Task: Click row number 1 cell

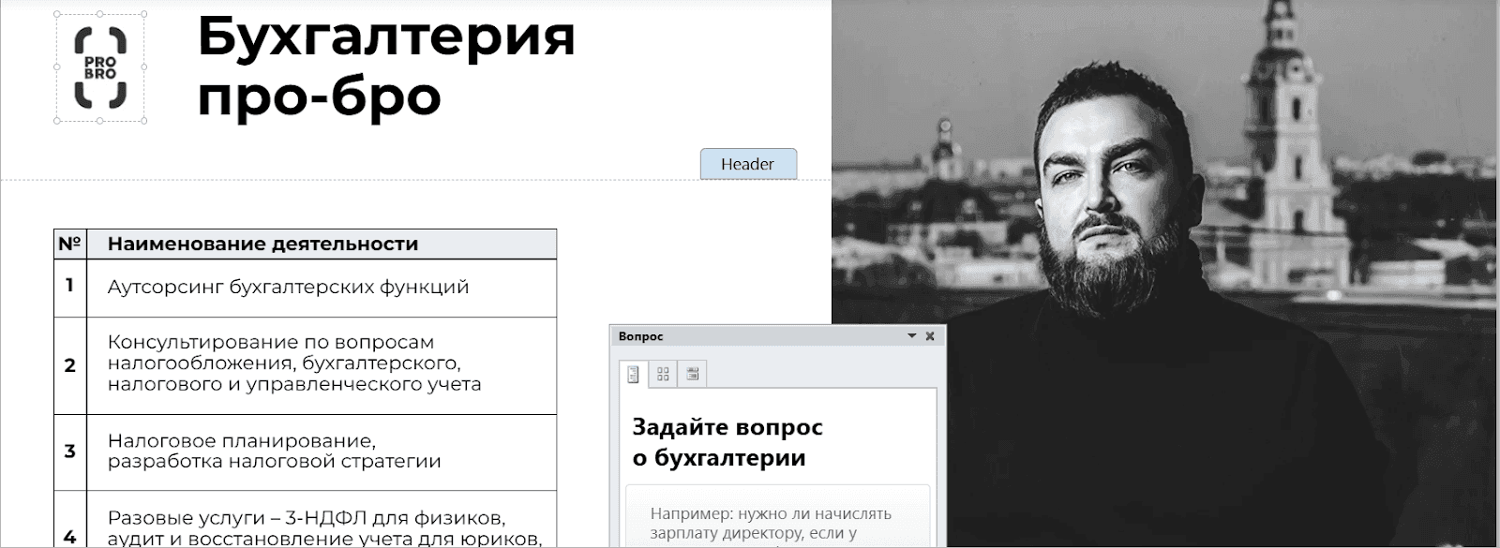Action: tap(70, 289)
